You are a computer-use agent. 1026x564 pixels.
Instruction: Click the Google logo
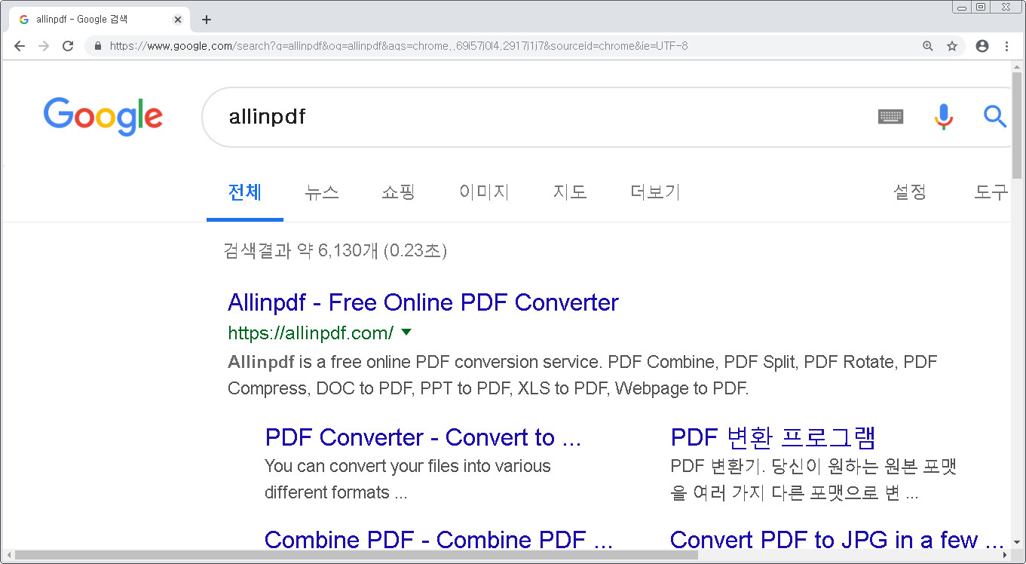(103, 116)
